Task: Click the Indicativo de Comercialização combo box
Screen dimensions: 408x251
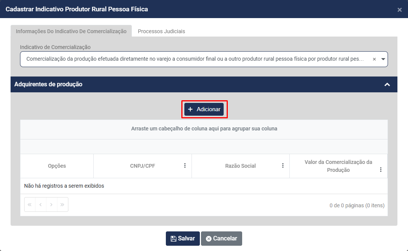Action: click(195, 59)
